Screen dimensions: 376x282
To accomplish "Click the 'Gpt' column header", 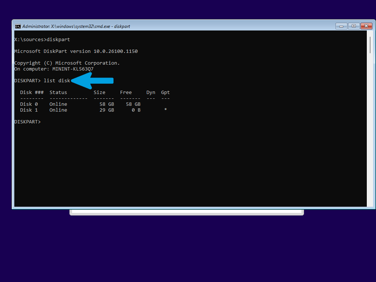I will [166, 93].
